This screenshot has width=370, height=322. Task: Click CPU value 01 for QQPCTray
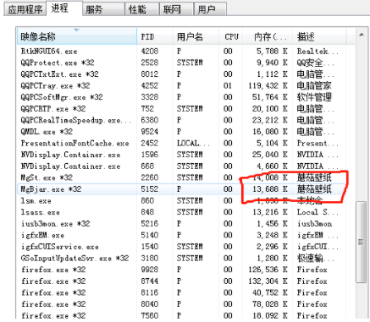tap(228, 85)
